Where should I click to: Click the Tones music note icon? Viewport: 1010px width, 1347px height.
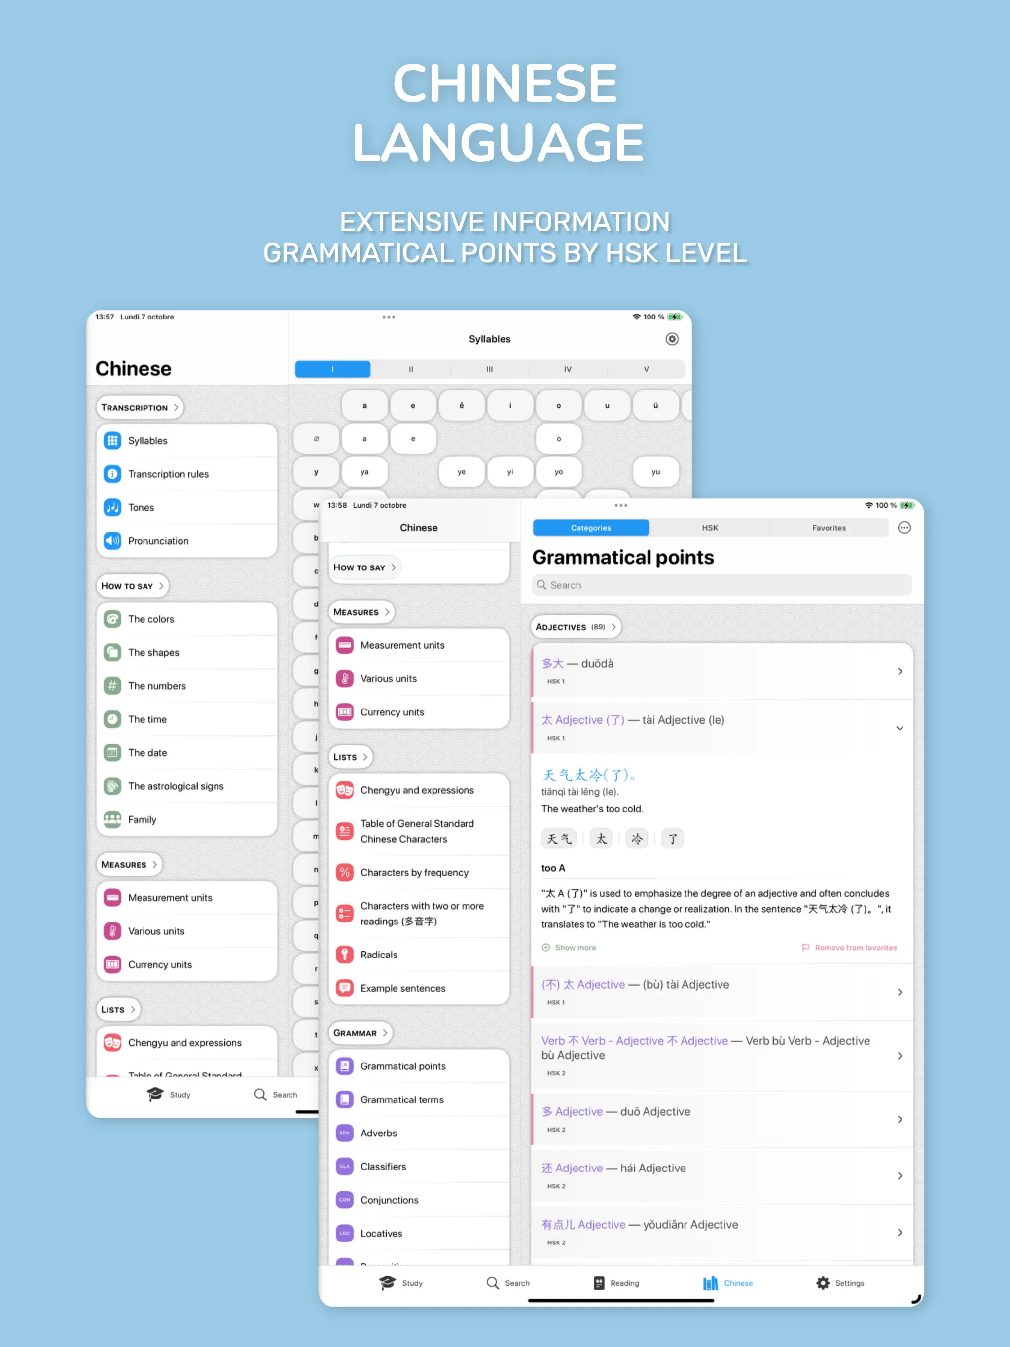(112, 507)
